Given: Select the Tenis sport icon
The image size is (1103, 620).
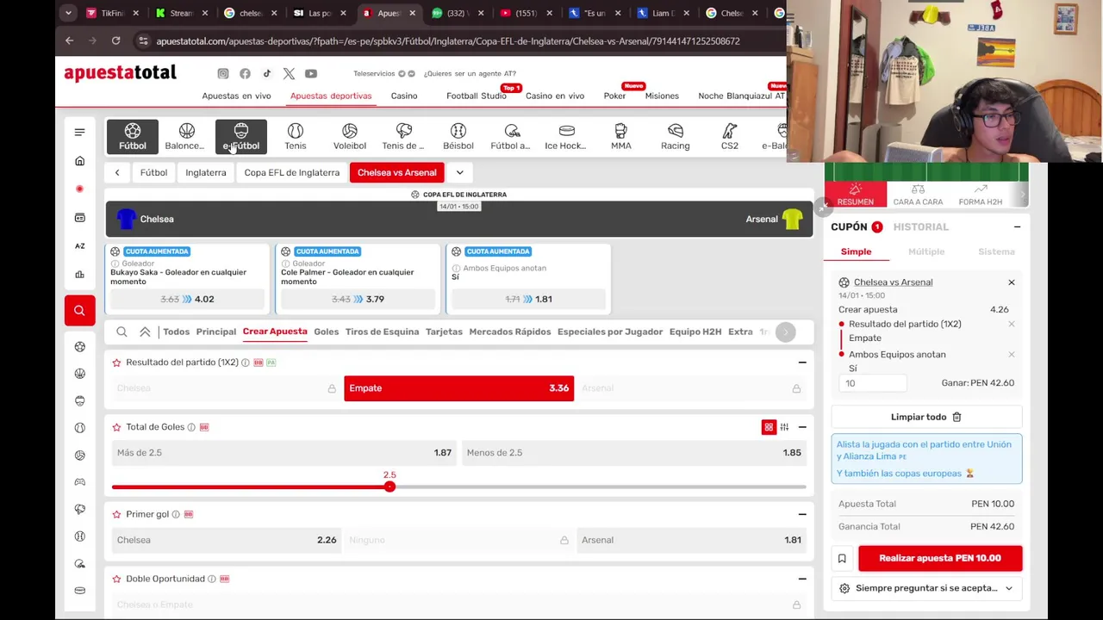Looking at the screenshot, I should [x=296, y=136].
